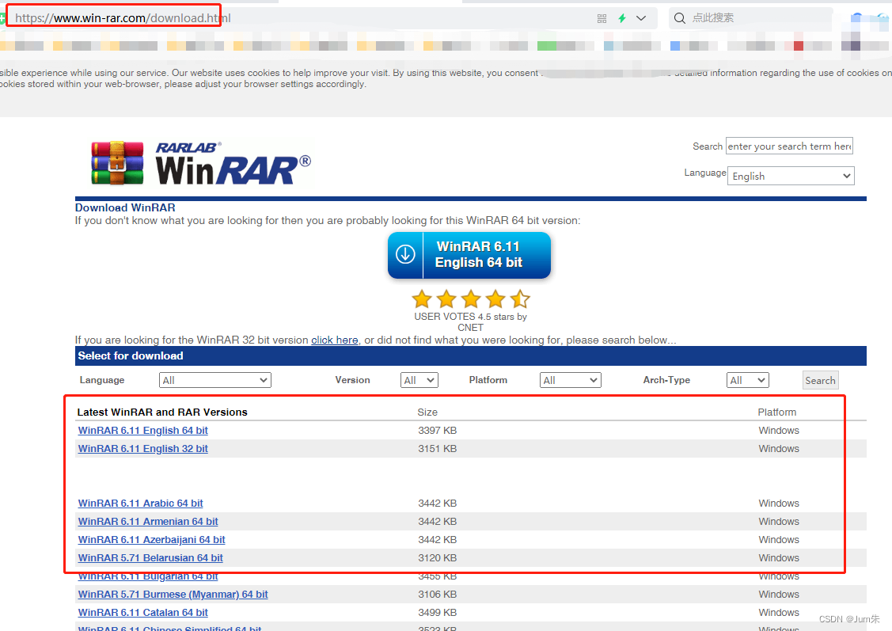Click the magnifier search icon in the browser
The height and width of the screenshot is (631, 892).
[x=679, y=18]
